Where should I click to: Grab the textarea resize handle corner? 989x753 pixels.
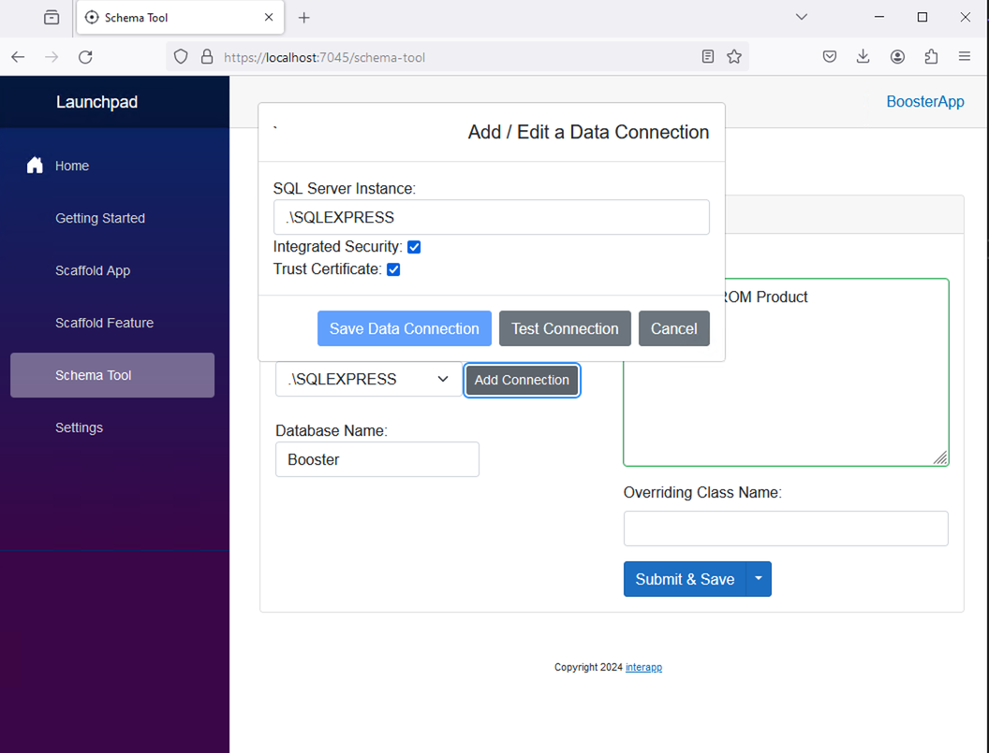[x=940, y=458]
